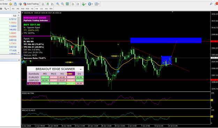Switch timeframe to W1

tap(46, 9)
